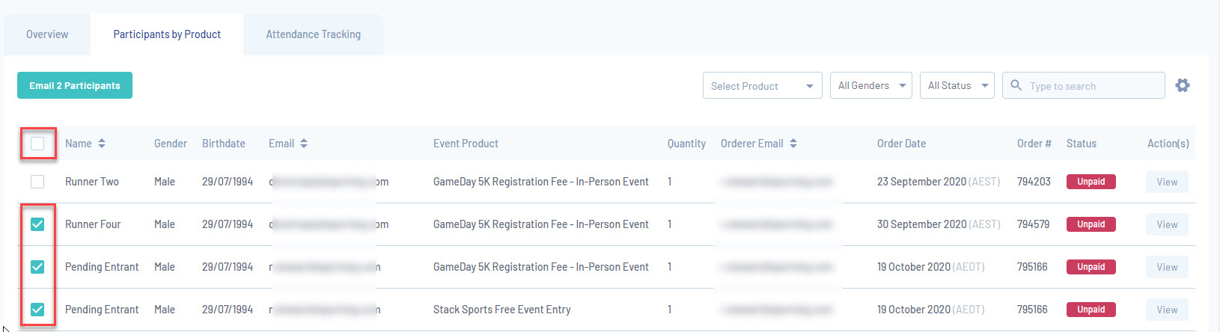Sort by Orderer Email column arrows

(x=793, y=144)
